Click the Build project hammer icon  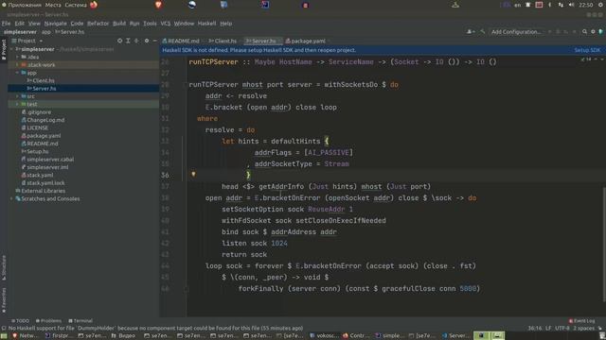click(x=483, y=31)
